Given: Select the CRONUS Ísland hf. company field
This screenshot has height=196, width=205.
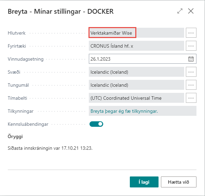Looking at the screenshot, I should click(x=136, y=46).
